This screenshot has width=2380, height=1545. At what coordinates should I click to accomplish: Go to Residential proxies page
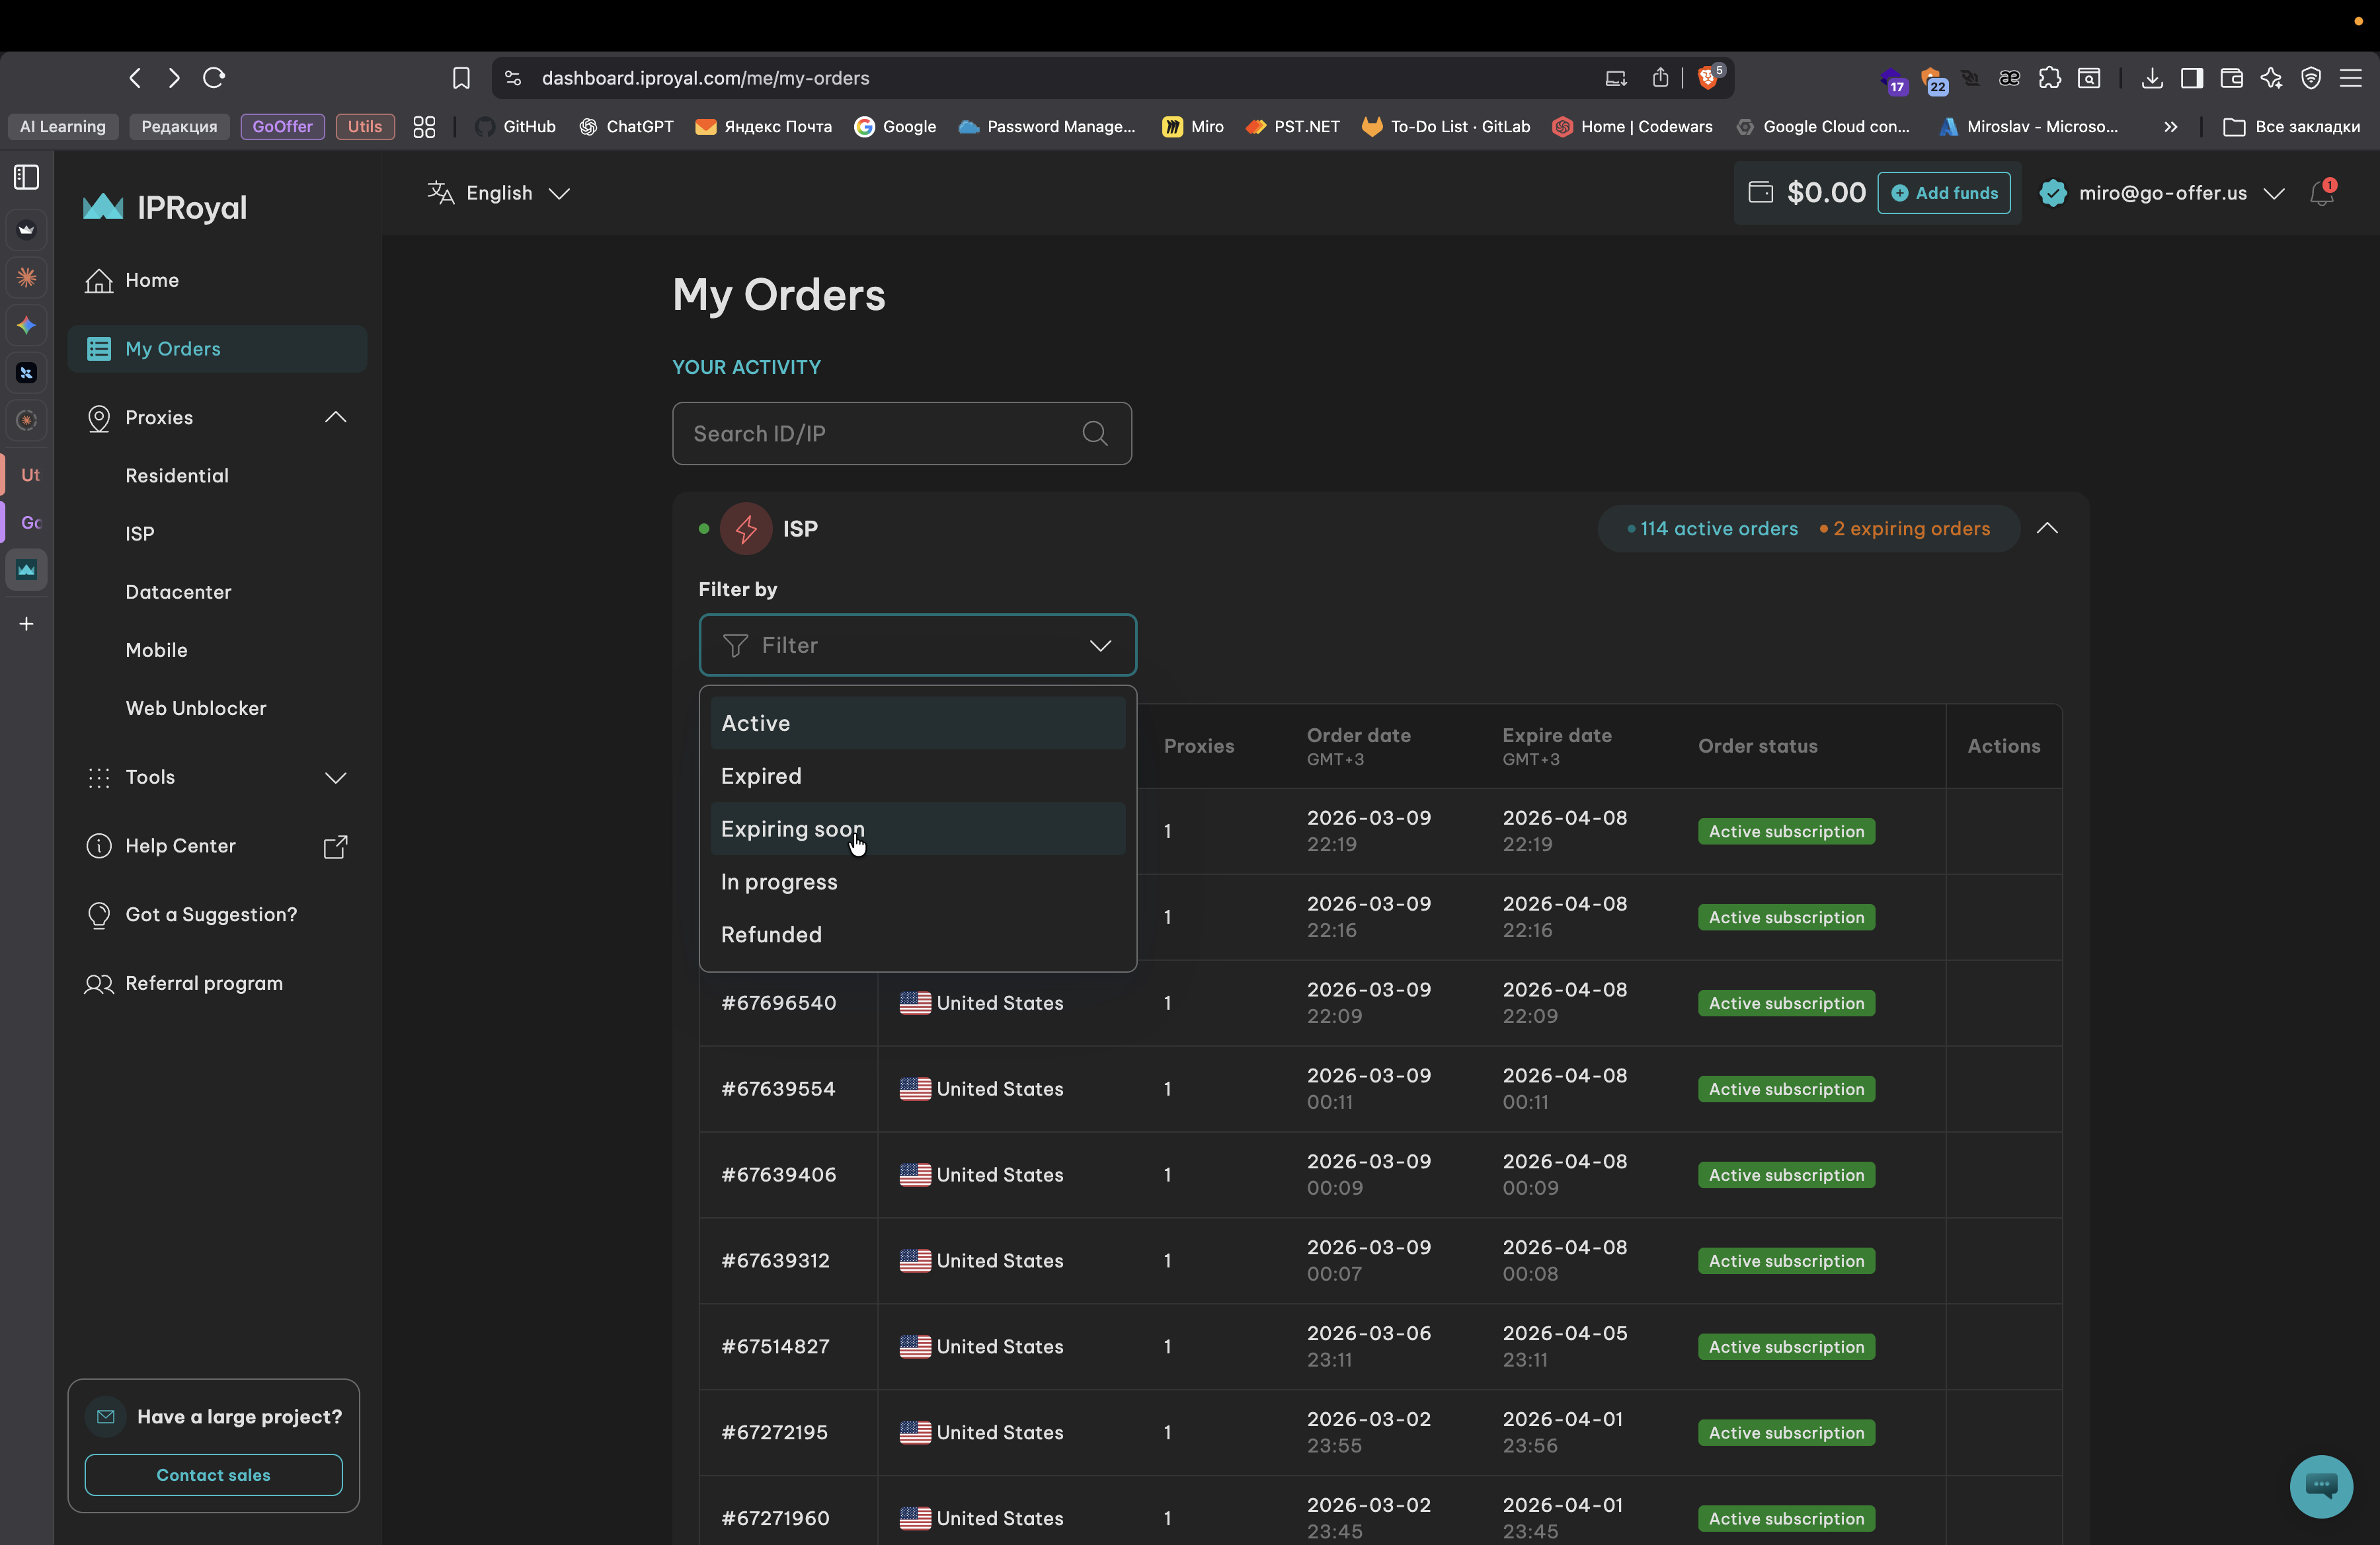(x=177, y=476)
